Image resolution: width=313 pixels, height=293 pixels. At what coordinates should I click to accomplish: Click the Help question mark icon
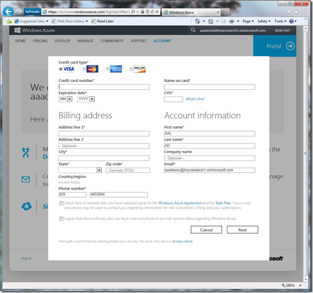(291, 21)
